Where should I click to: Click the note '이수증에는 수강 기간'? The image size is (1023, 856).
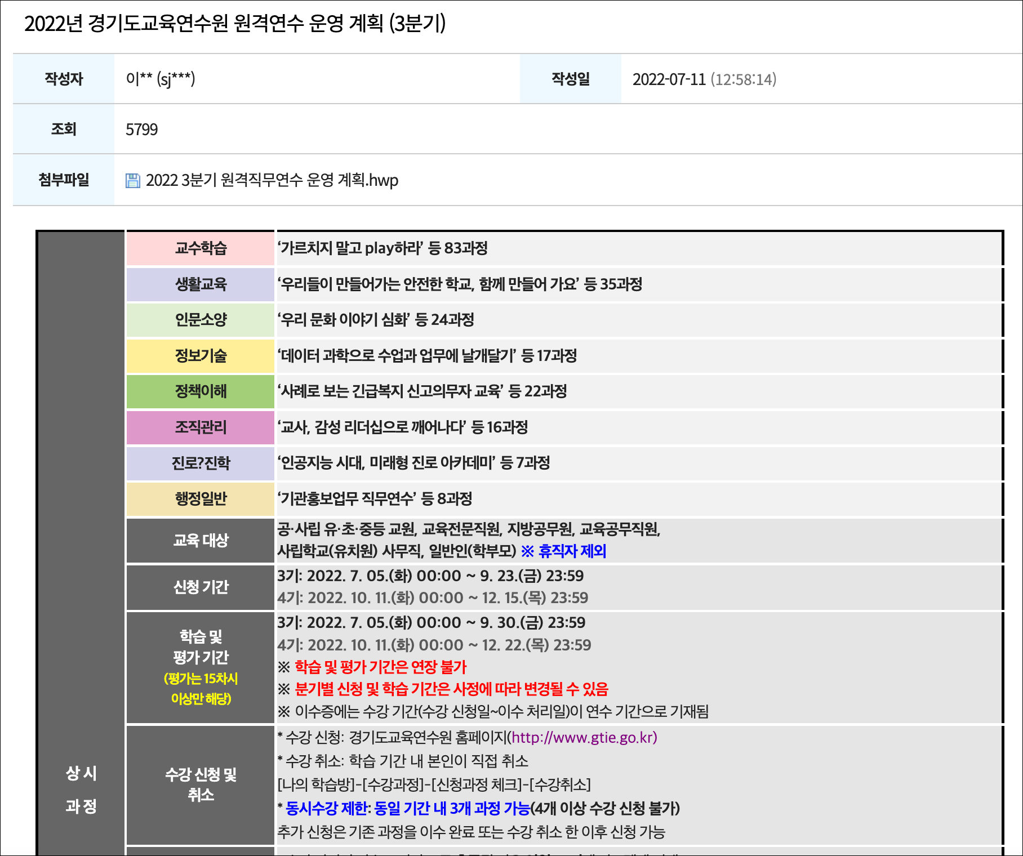[x=493, y=711]
